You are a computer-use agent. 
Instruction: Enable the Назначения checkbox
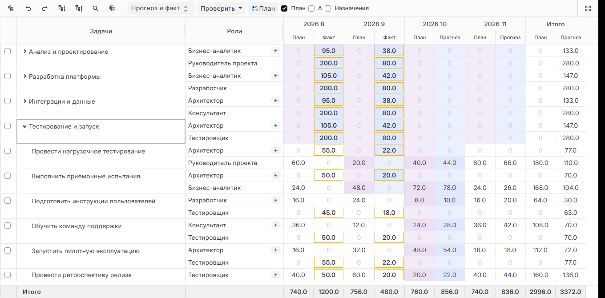click(328, 8)
